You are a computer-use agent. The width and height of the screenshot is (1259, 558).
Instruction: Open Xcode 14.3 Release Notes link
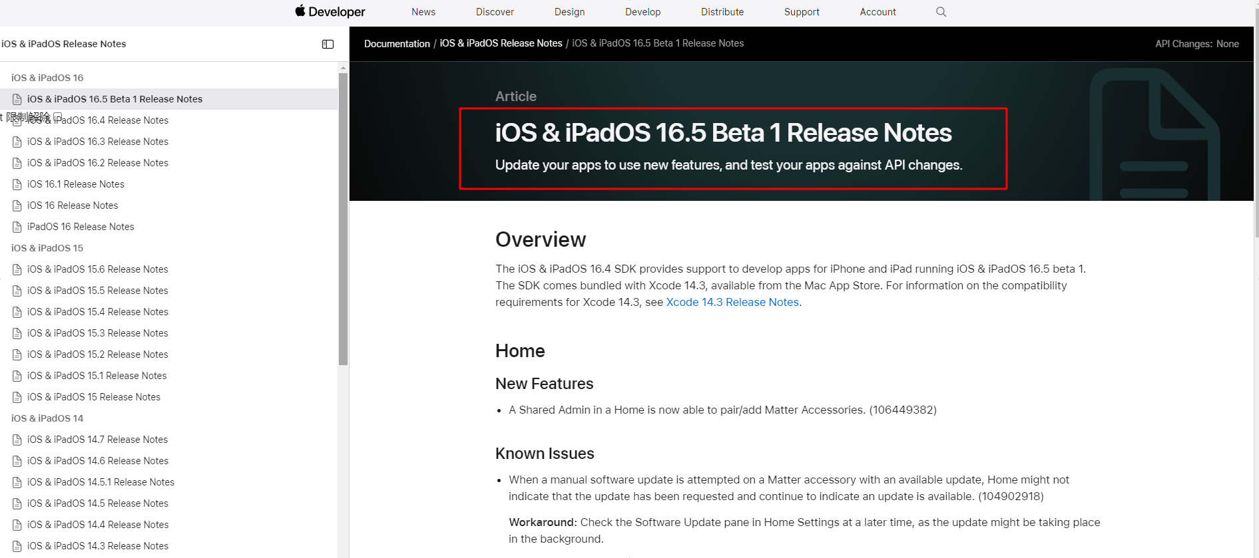(x=732, y=302)
